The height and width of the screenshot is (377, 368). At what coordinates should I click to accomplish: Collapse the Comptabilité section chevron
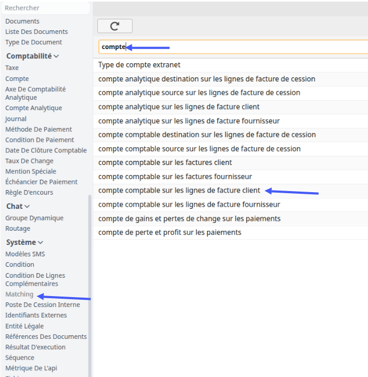(56, 56)
